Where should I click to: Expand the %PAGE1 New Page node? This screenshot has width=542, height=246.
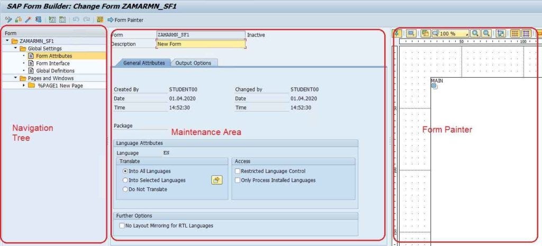click(23, 85)
